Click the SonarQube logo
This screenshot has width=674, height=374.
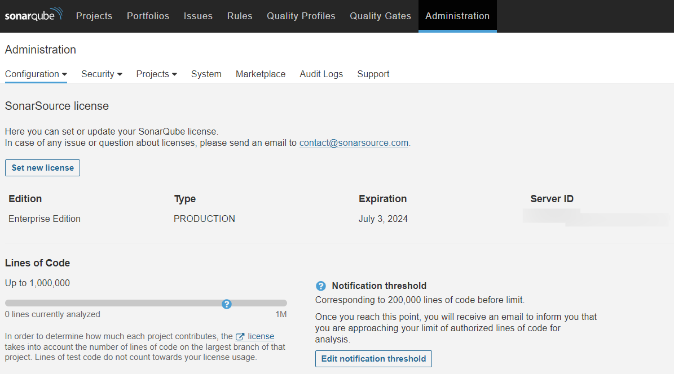click(x=34, y=15)
